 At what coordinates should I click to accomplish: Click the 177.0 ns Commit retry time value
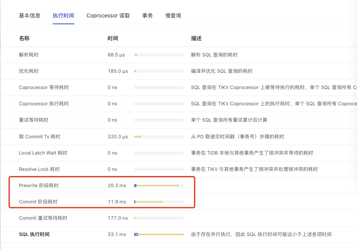pyautogui.click(x=117, y=218)
